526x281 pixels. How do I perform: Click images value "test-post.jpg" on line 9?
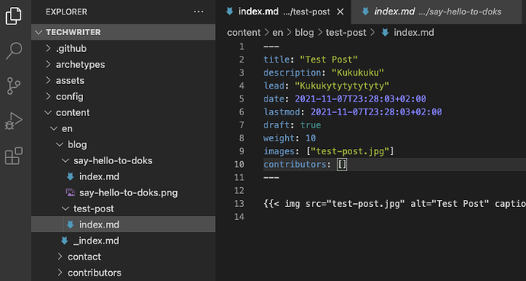click(x=350, y=151)
